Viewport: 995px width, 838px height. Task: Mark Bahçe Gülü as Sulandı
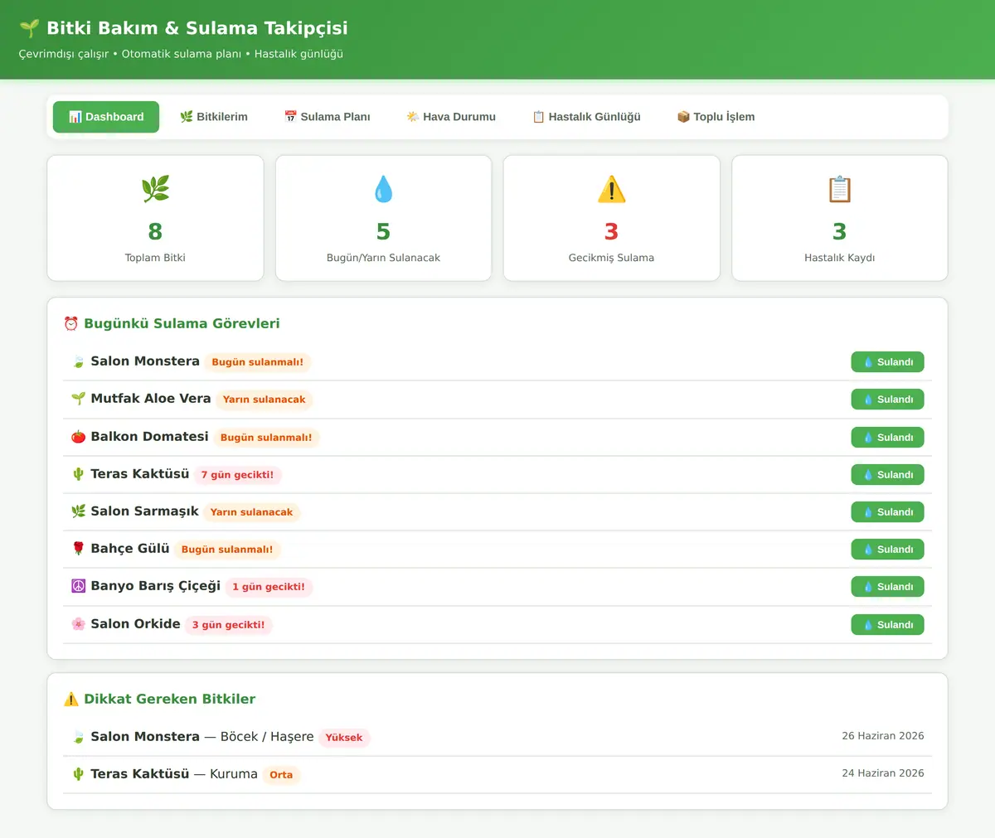pos(887,550)
